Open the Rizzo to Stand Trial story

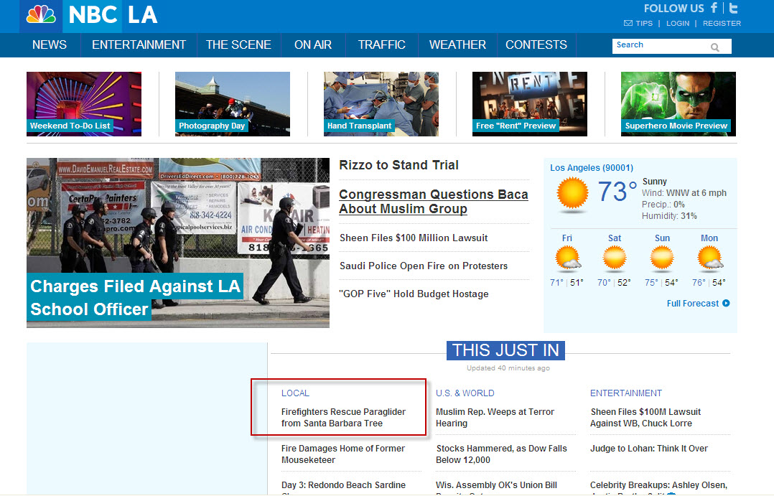pos(398,165)
